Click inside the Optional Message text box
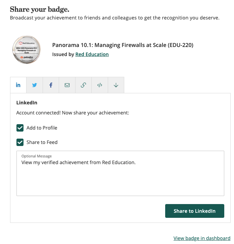Screen dimensions: 234x244 (120, 178)
